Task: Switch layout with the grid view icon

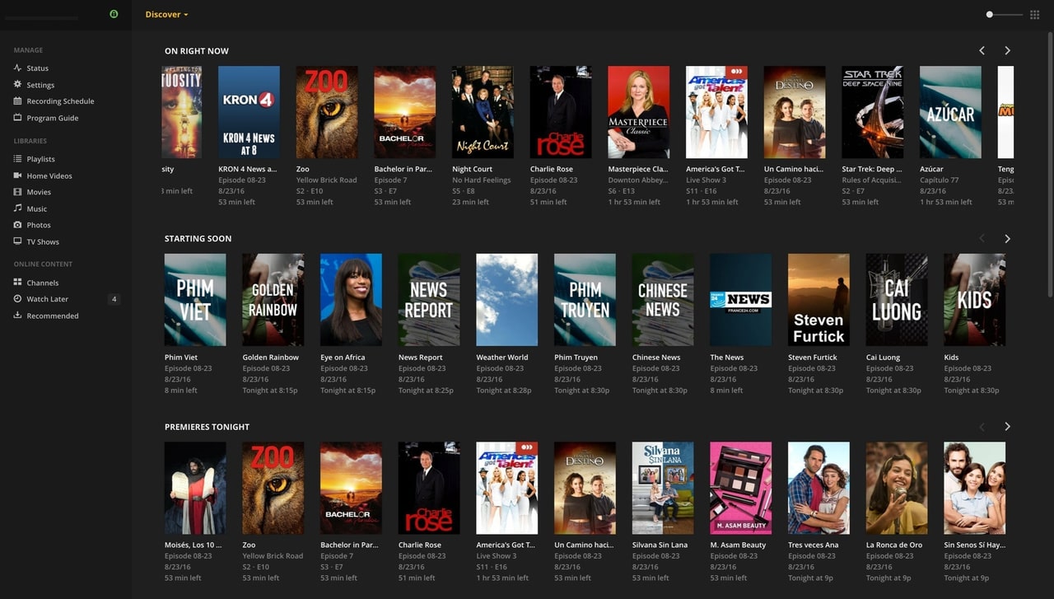Action: click(x=1035, y=15)
